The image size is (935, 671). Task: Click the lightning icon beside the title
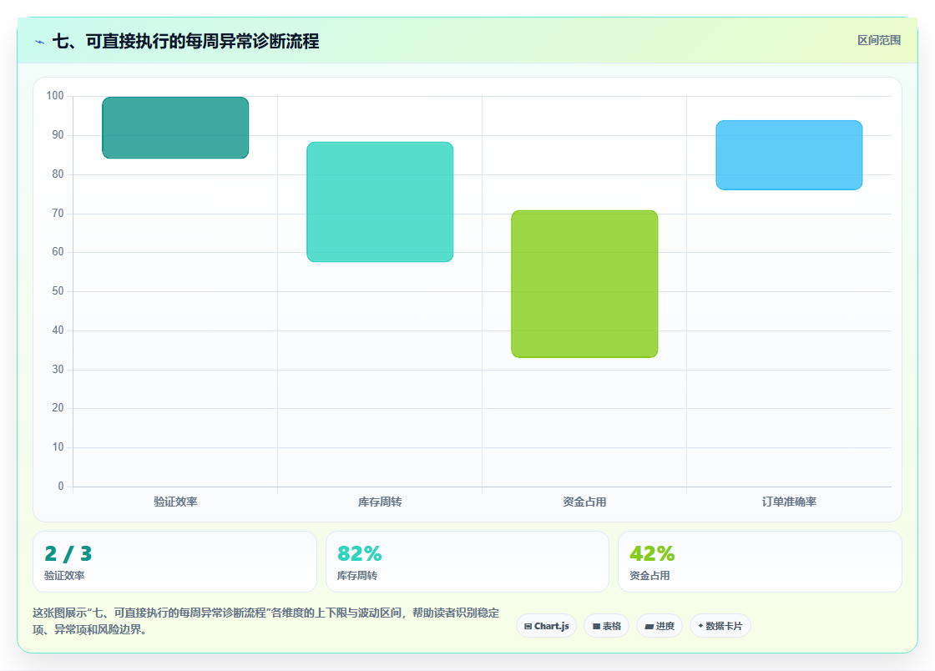pyautogui.click(x=40, y=42)
